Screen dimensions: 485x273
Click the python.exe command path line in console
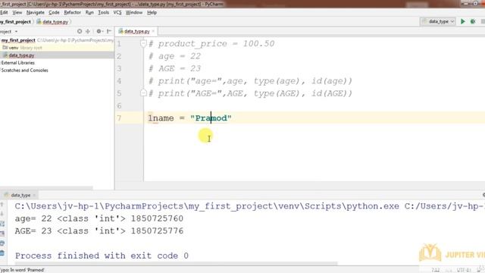pyautogui.click(x=249, y=206)
